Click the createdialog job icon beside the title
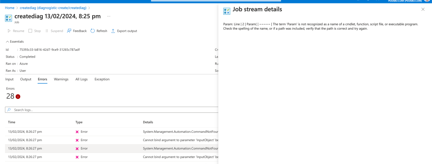The image size is (432, 164). point(8,18)
